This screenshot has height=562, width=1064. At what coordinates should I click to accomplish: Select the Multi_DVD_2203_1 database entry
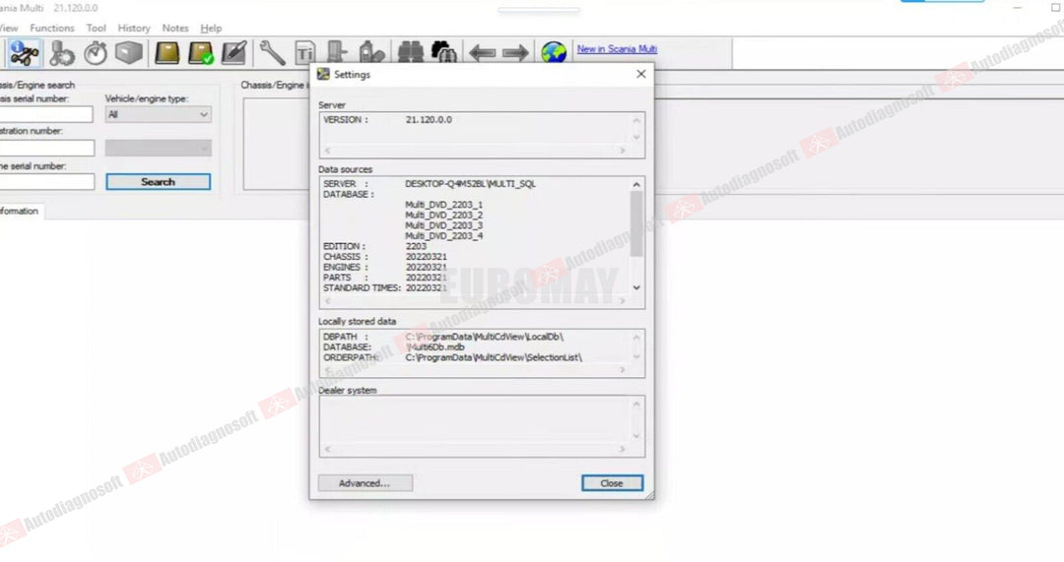443,204
